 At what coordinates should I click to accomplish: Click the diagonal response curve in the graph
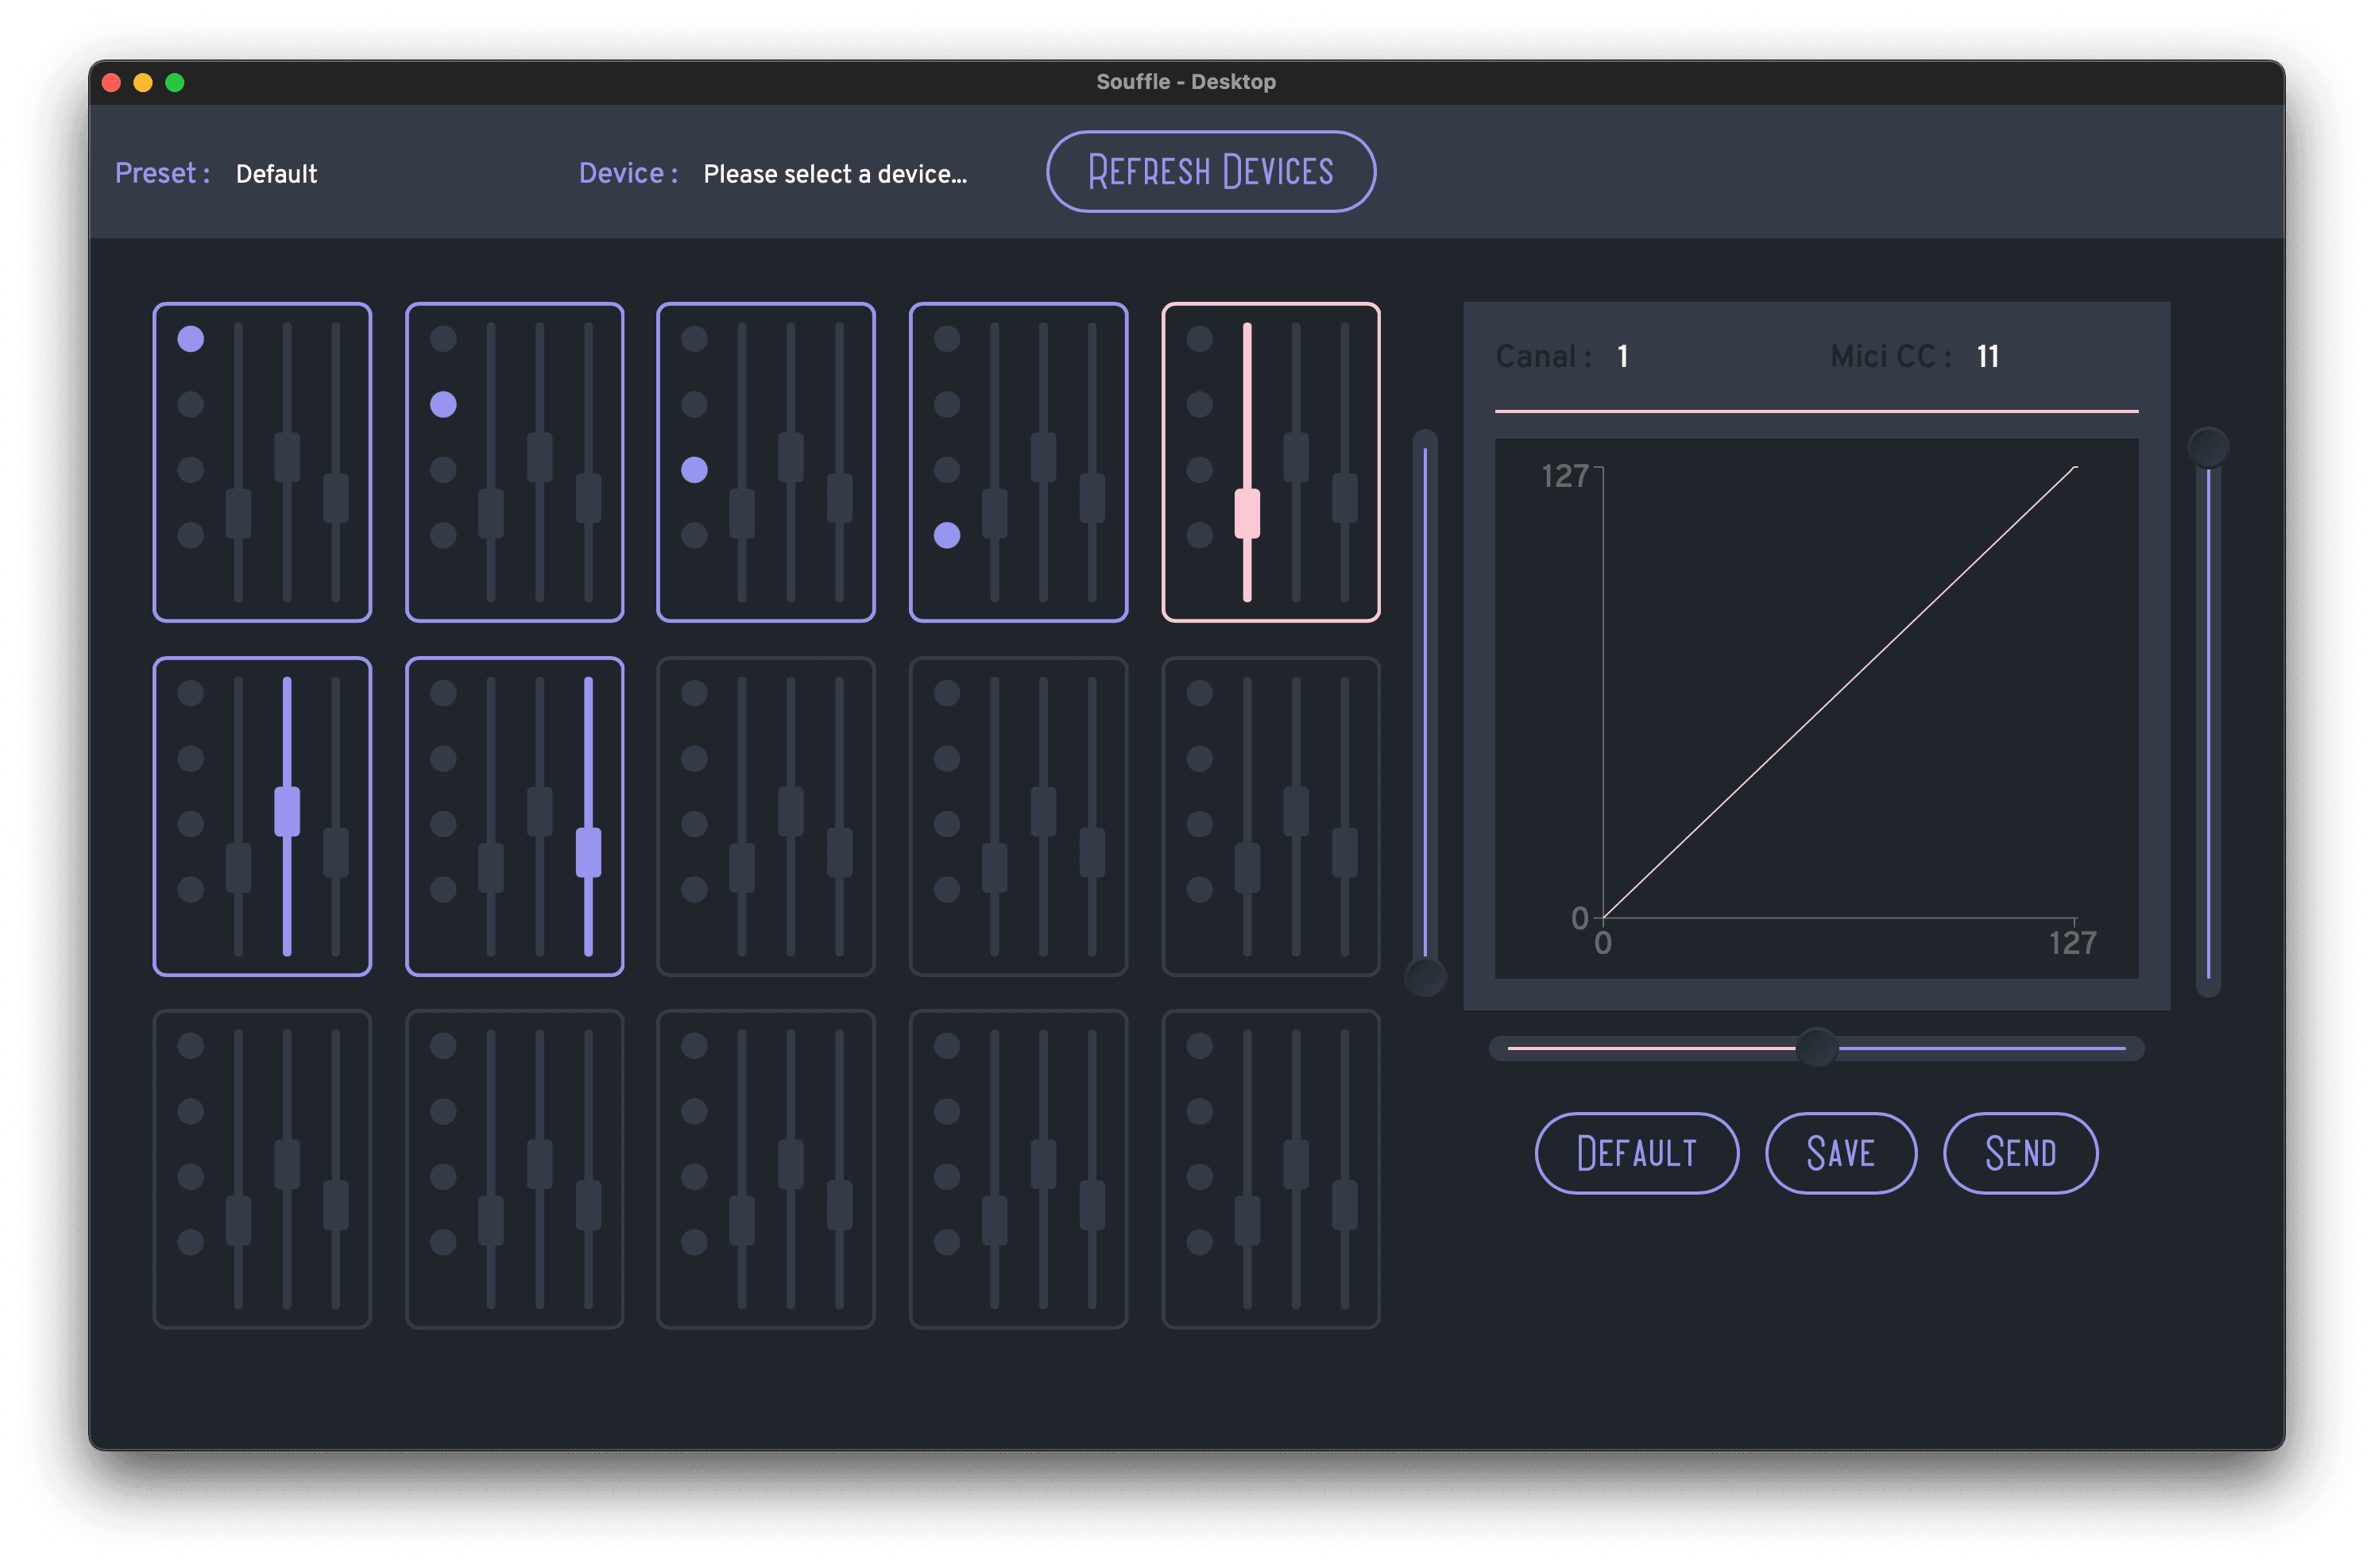(x=1840, y=691)
